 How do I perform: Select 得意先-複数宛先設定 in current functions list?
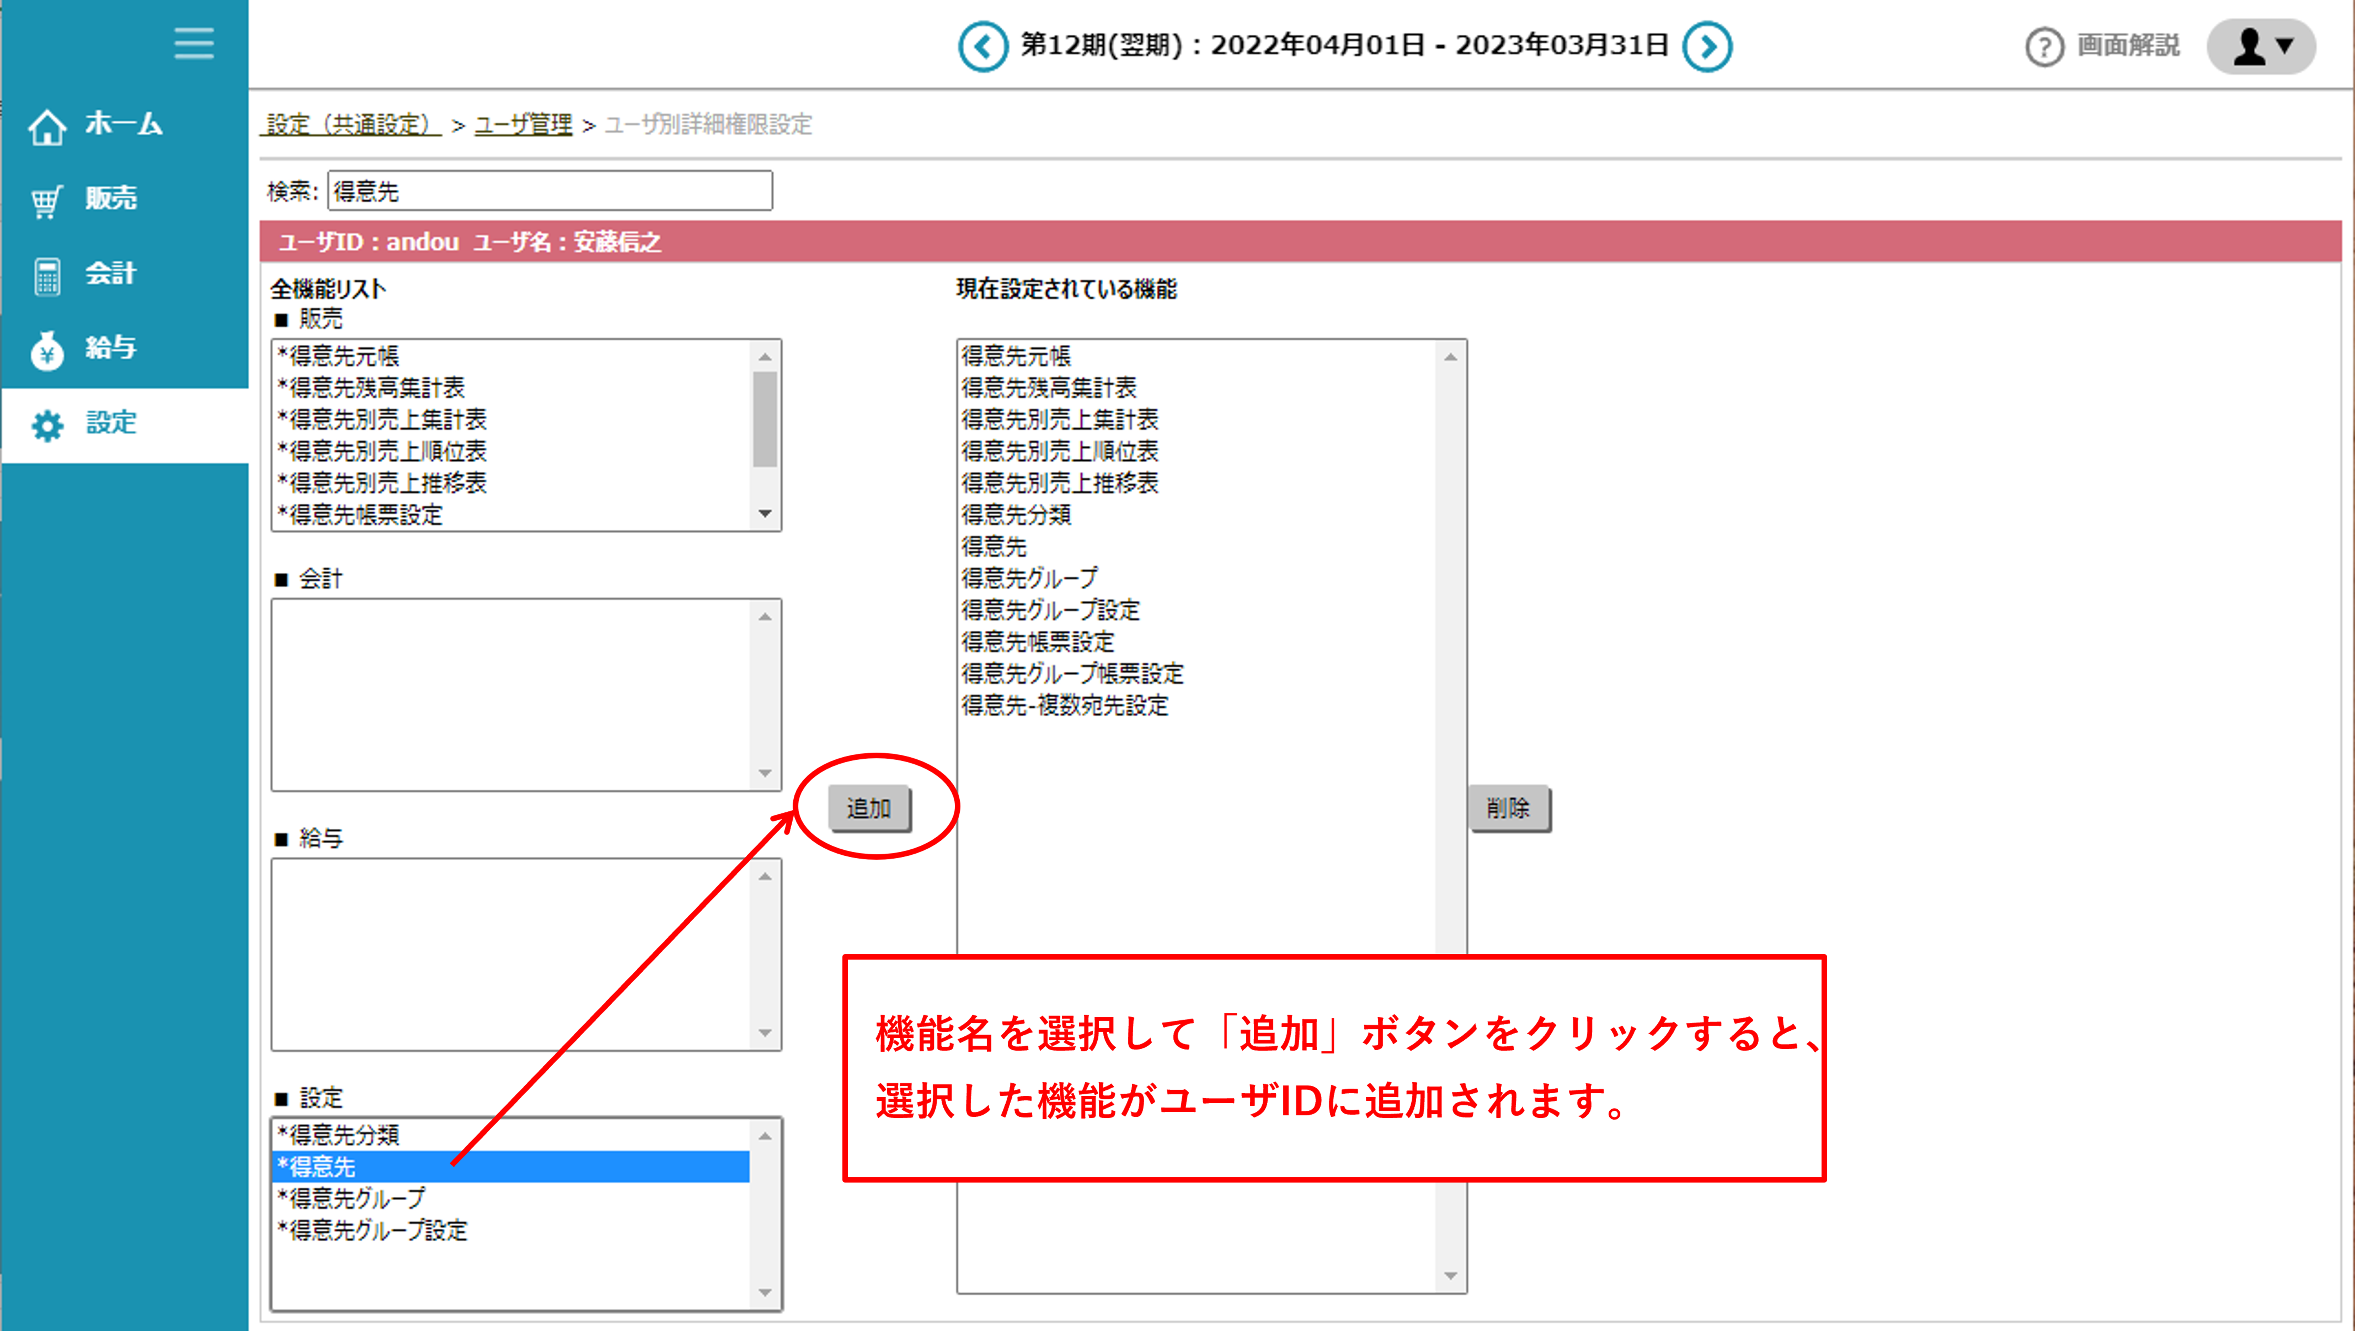coord(1197,706)
